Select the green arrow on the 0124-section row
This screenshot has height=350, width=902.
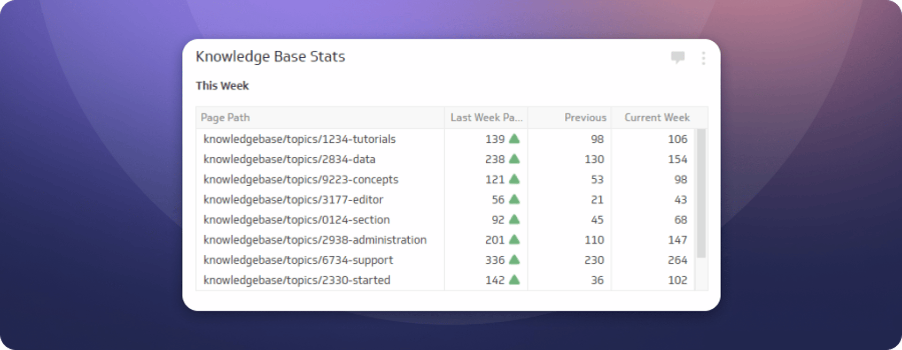(514, 220)
